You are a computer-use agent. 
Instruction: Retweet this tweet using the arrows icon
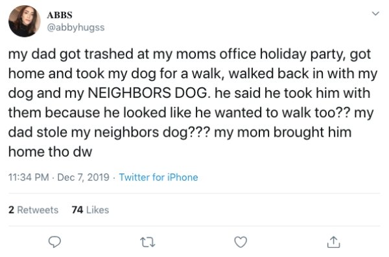(x=148, y=242)
